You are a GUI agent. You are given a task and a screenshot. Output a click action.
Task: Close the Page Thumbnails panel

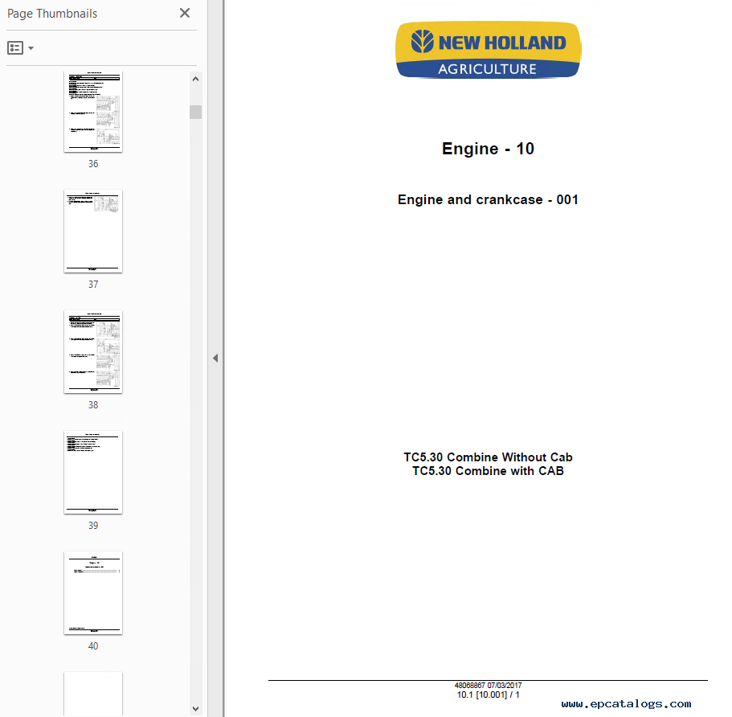[185, 13]
